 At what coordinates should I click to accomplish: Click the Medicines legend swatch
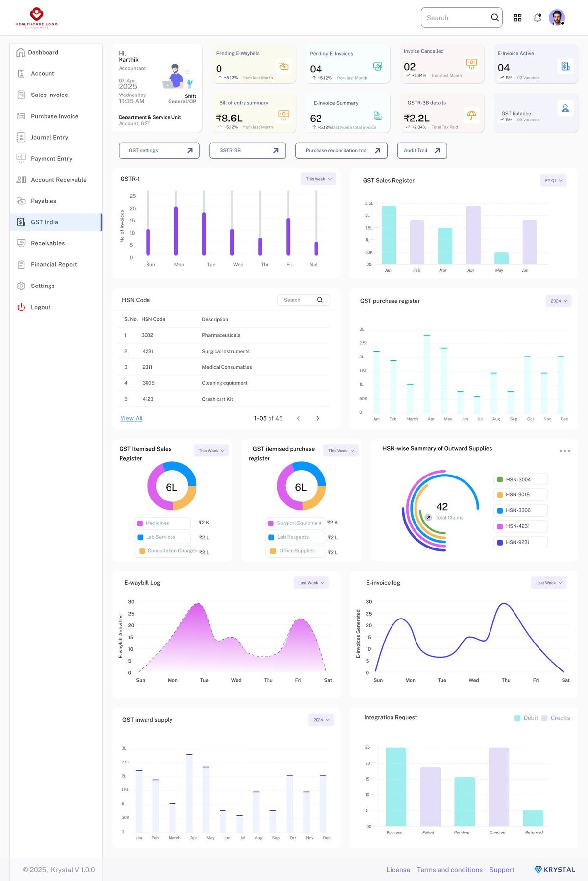point(140,524)
